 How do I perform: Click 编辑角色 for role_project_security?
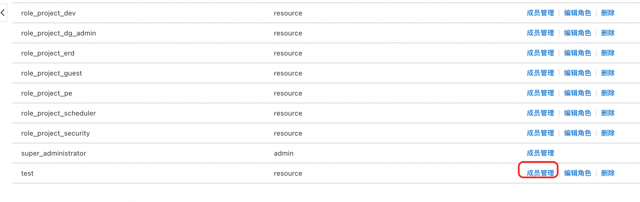pyautogui.click(x=577, y=133)
